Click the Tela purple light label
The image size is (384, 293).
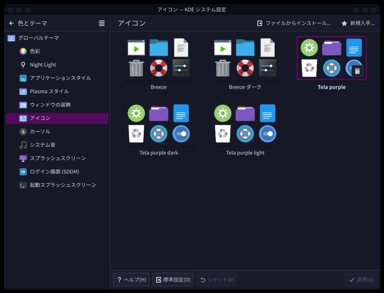coord(245,153)
